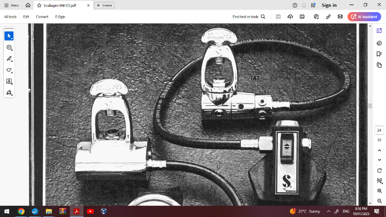Activate the Add text box tool
Screen dimensions: 386x217
pos(9,81)
